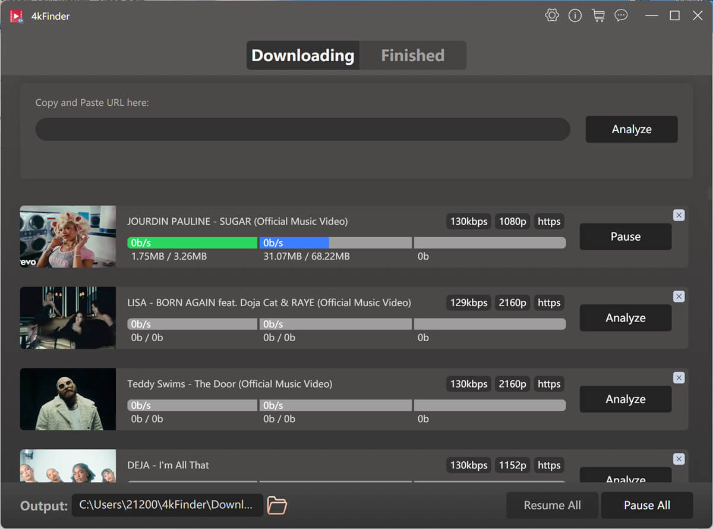Click the https badge on SUGAR row
This screenshot has height=529, width=713.
(x=549, y=221)
